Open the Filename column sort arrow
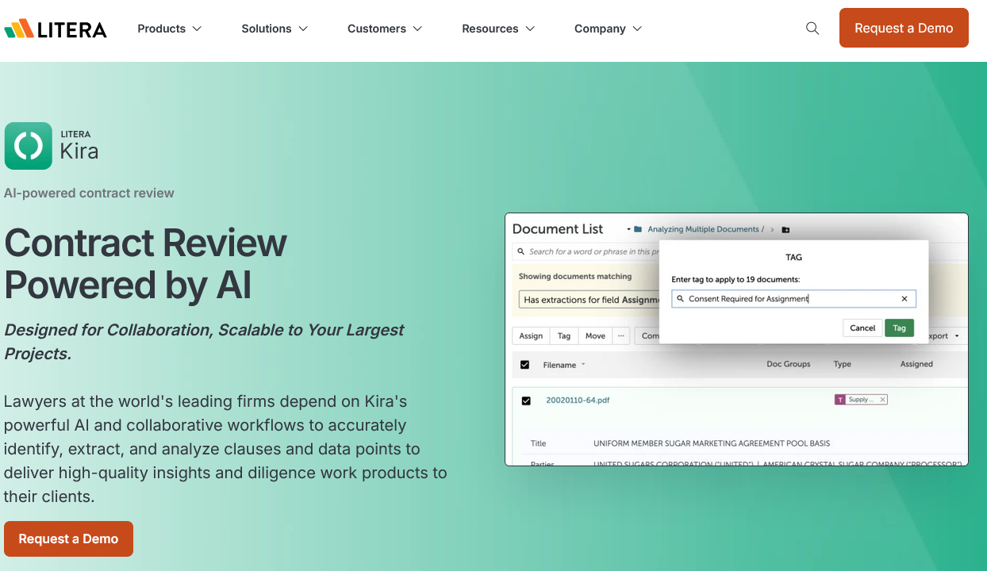The height and width of the screenshot is (571, 987). coord(583,365)
